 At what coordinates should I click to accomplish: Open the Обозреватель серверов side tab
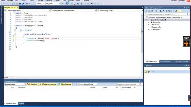(x=2, y=15)
